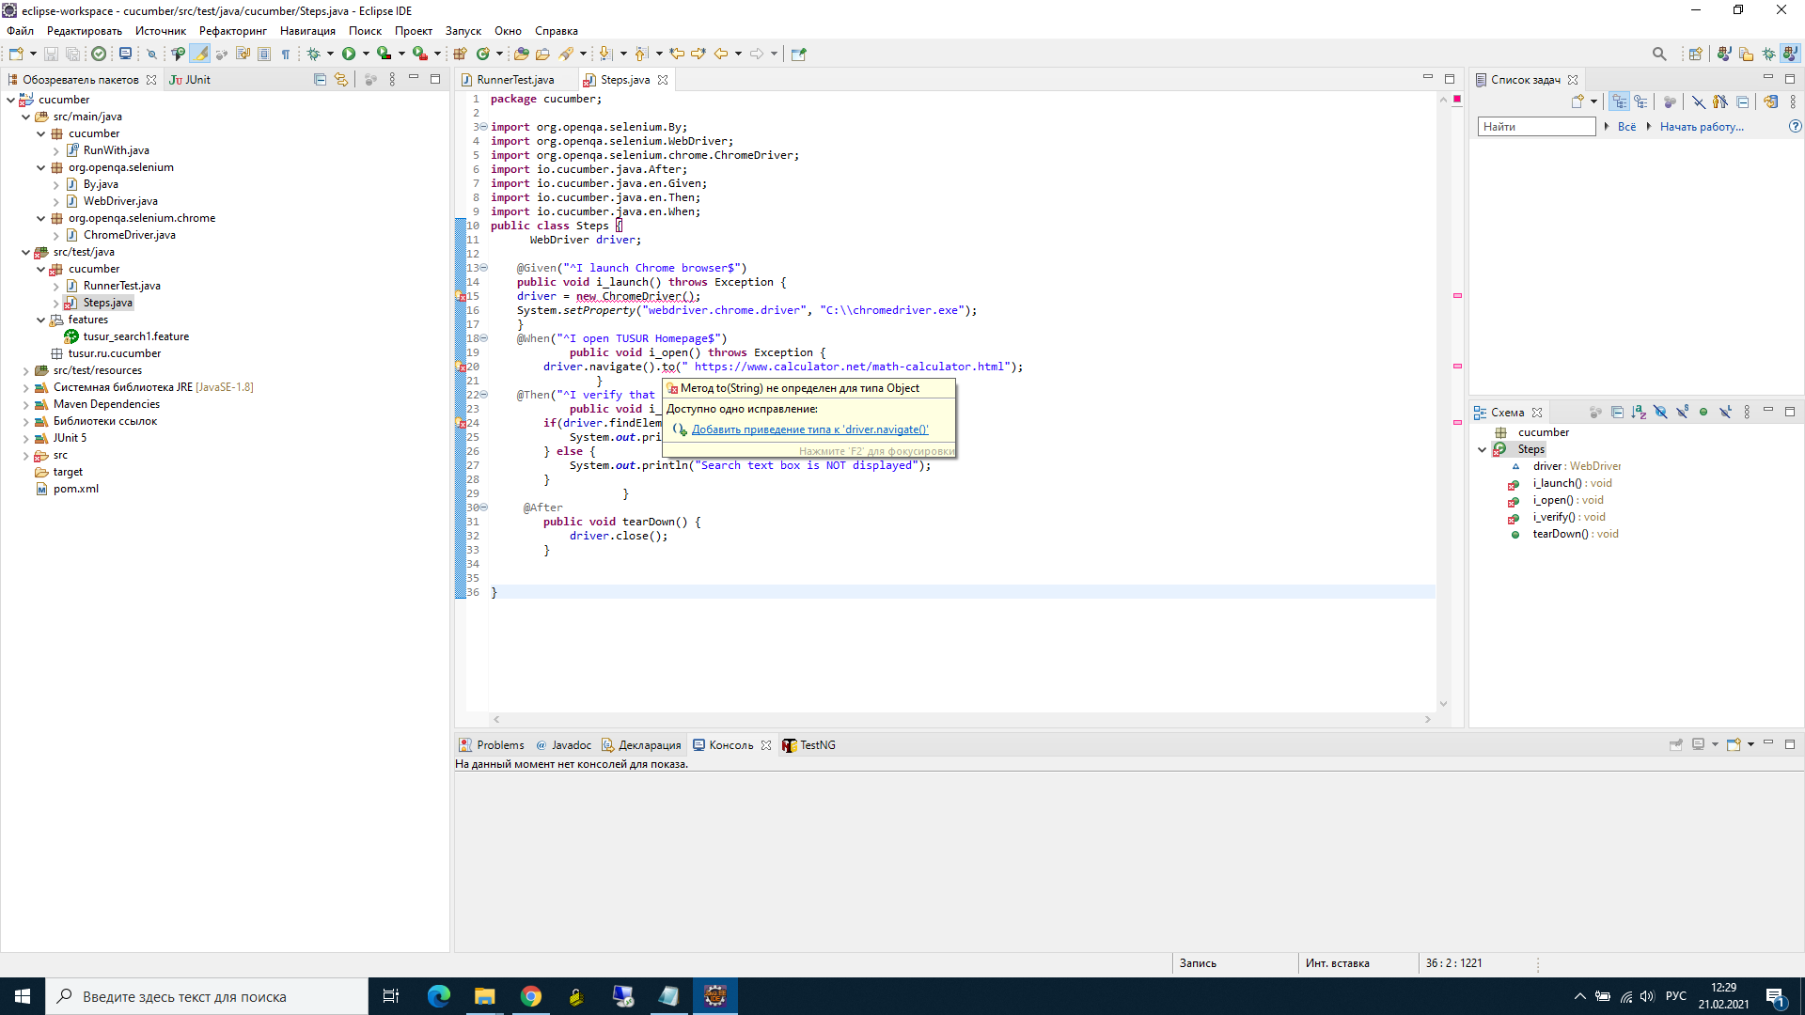Open File Explorer from the taskbar

coord(484,996)
